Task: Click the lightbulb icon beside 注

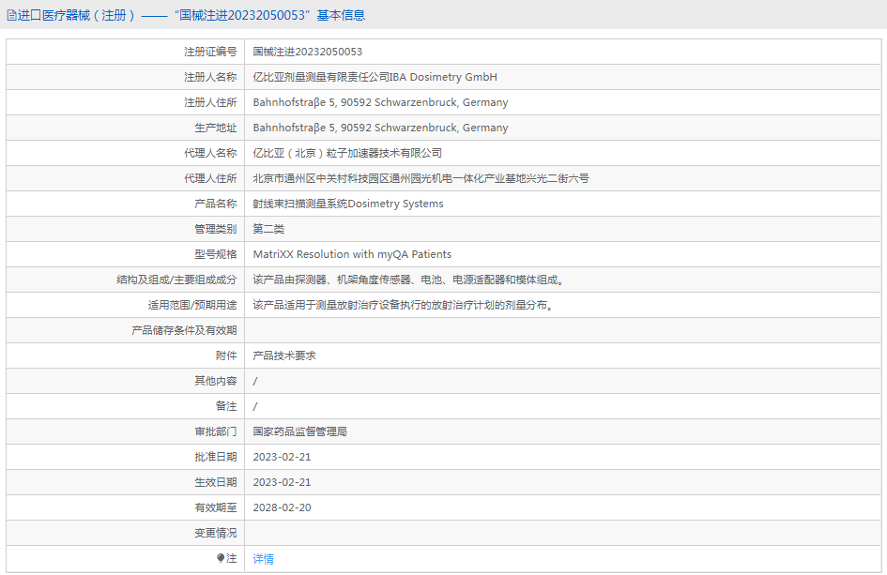Action: 221,558
